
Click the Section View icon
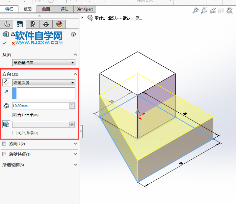221,11
